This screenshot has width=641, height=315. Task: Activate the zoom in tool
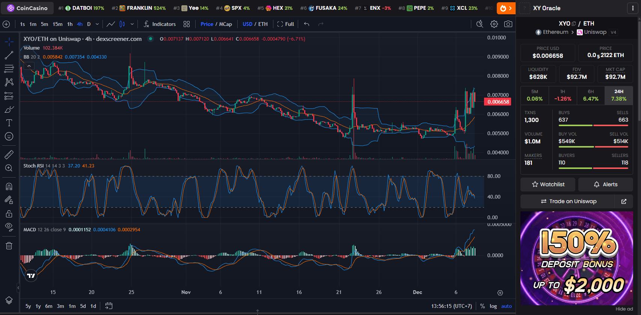click(x=9, y=168)
